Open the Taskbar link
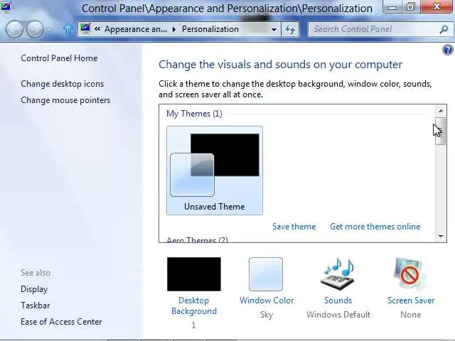455x341 pixels. tap(35, 305)
